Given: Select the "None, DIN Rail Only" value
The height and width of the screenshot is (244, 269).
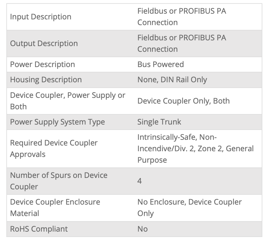Looking at the screenshot, I should tap(172, 80).
